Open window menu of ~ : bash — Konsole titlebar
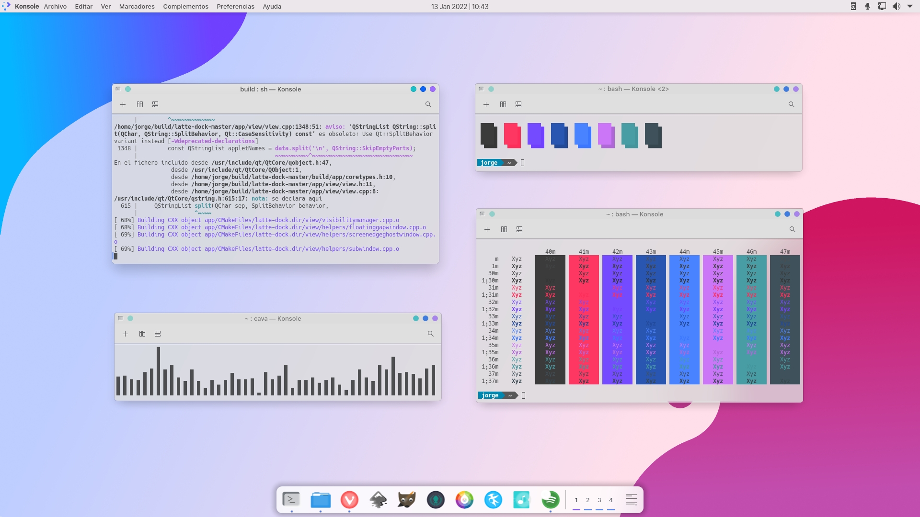This screenshot has height=517, width=920. point(482,214)
